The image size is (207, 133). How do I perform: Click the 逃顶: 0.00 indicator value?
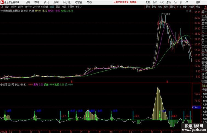point(59,85)
